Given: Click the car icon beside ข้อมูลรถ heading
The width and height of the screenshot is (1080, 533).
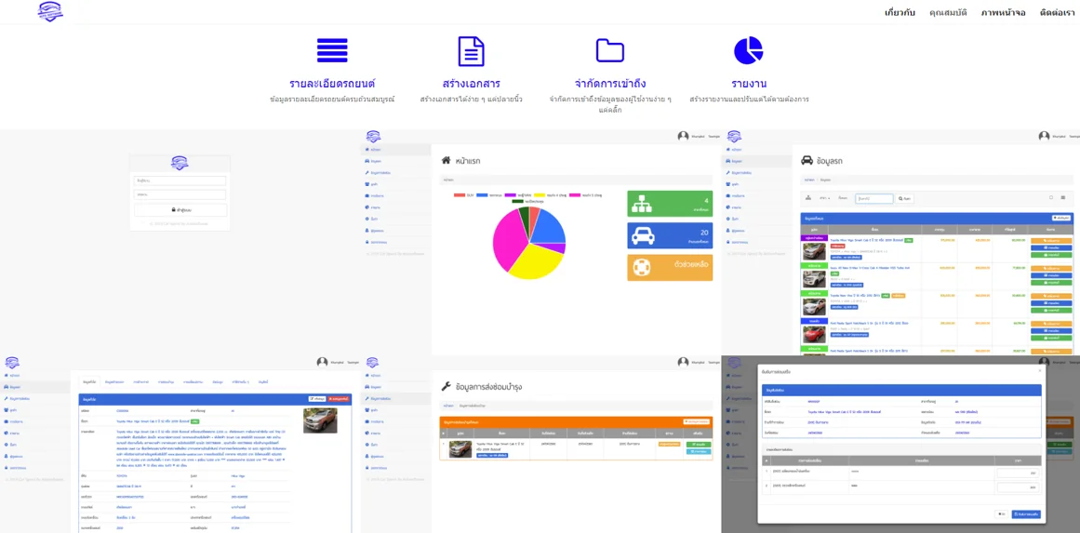Looking at the screenshot, I should (x=807, y=160).
